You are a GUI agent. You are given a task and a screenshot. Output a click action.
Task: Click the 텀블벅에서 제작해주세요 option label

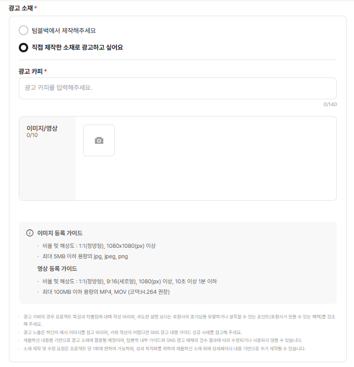(64, 30)
